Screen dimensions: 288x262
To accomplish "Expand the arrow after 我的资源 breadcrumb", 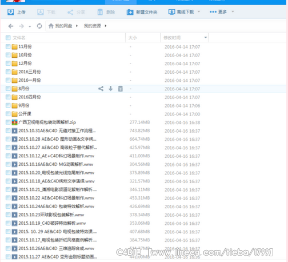I will (106, 26).
